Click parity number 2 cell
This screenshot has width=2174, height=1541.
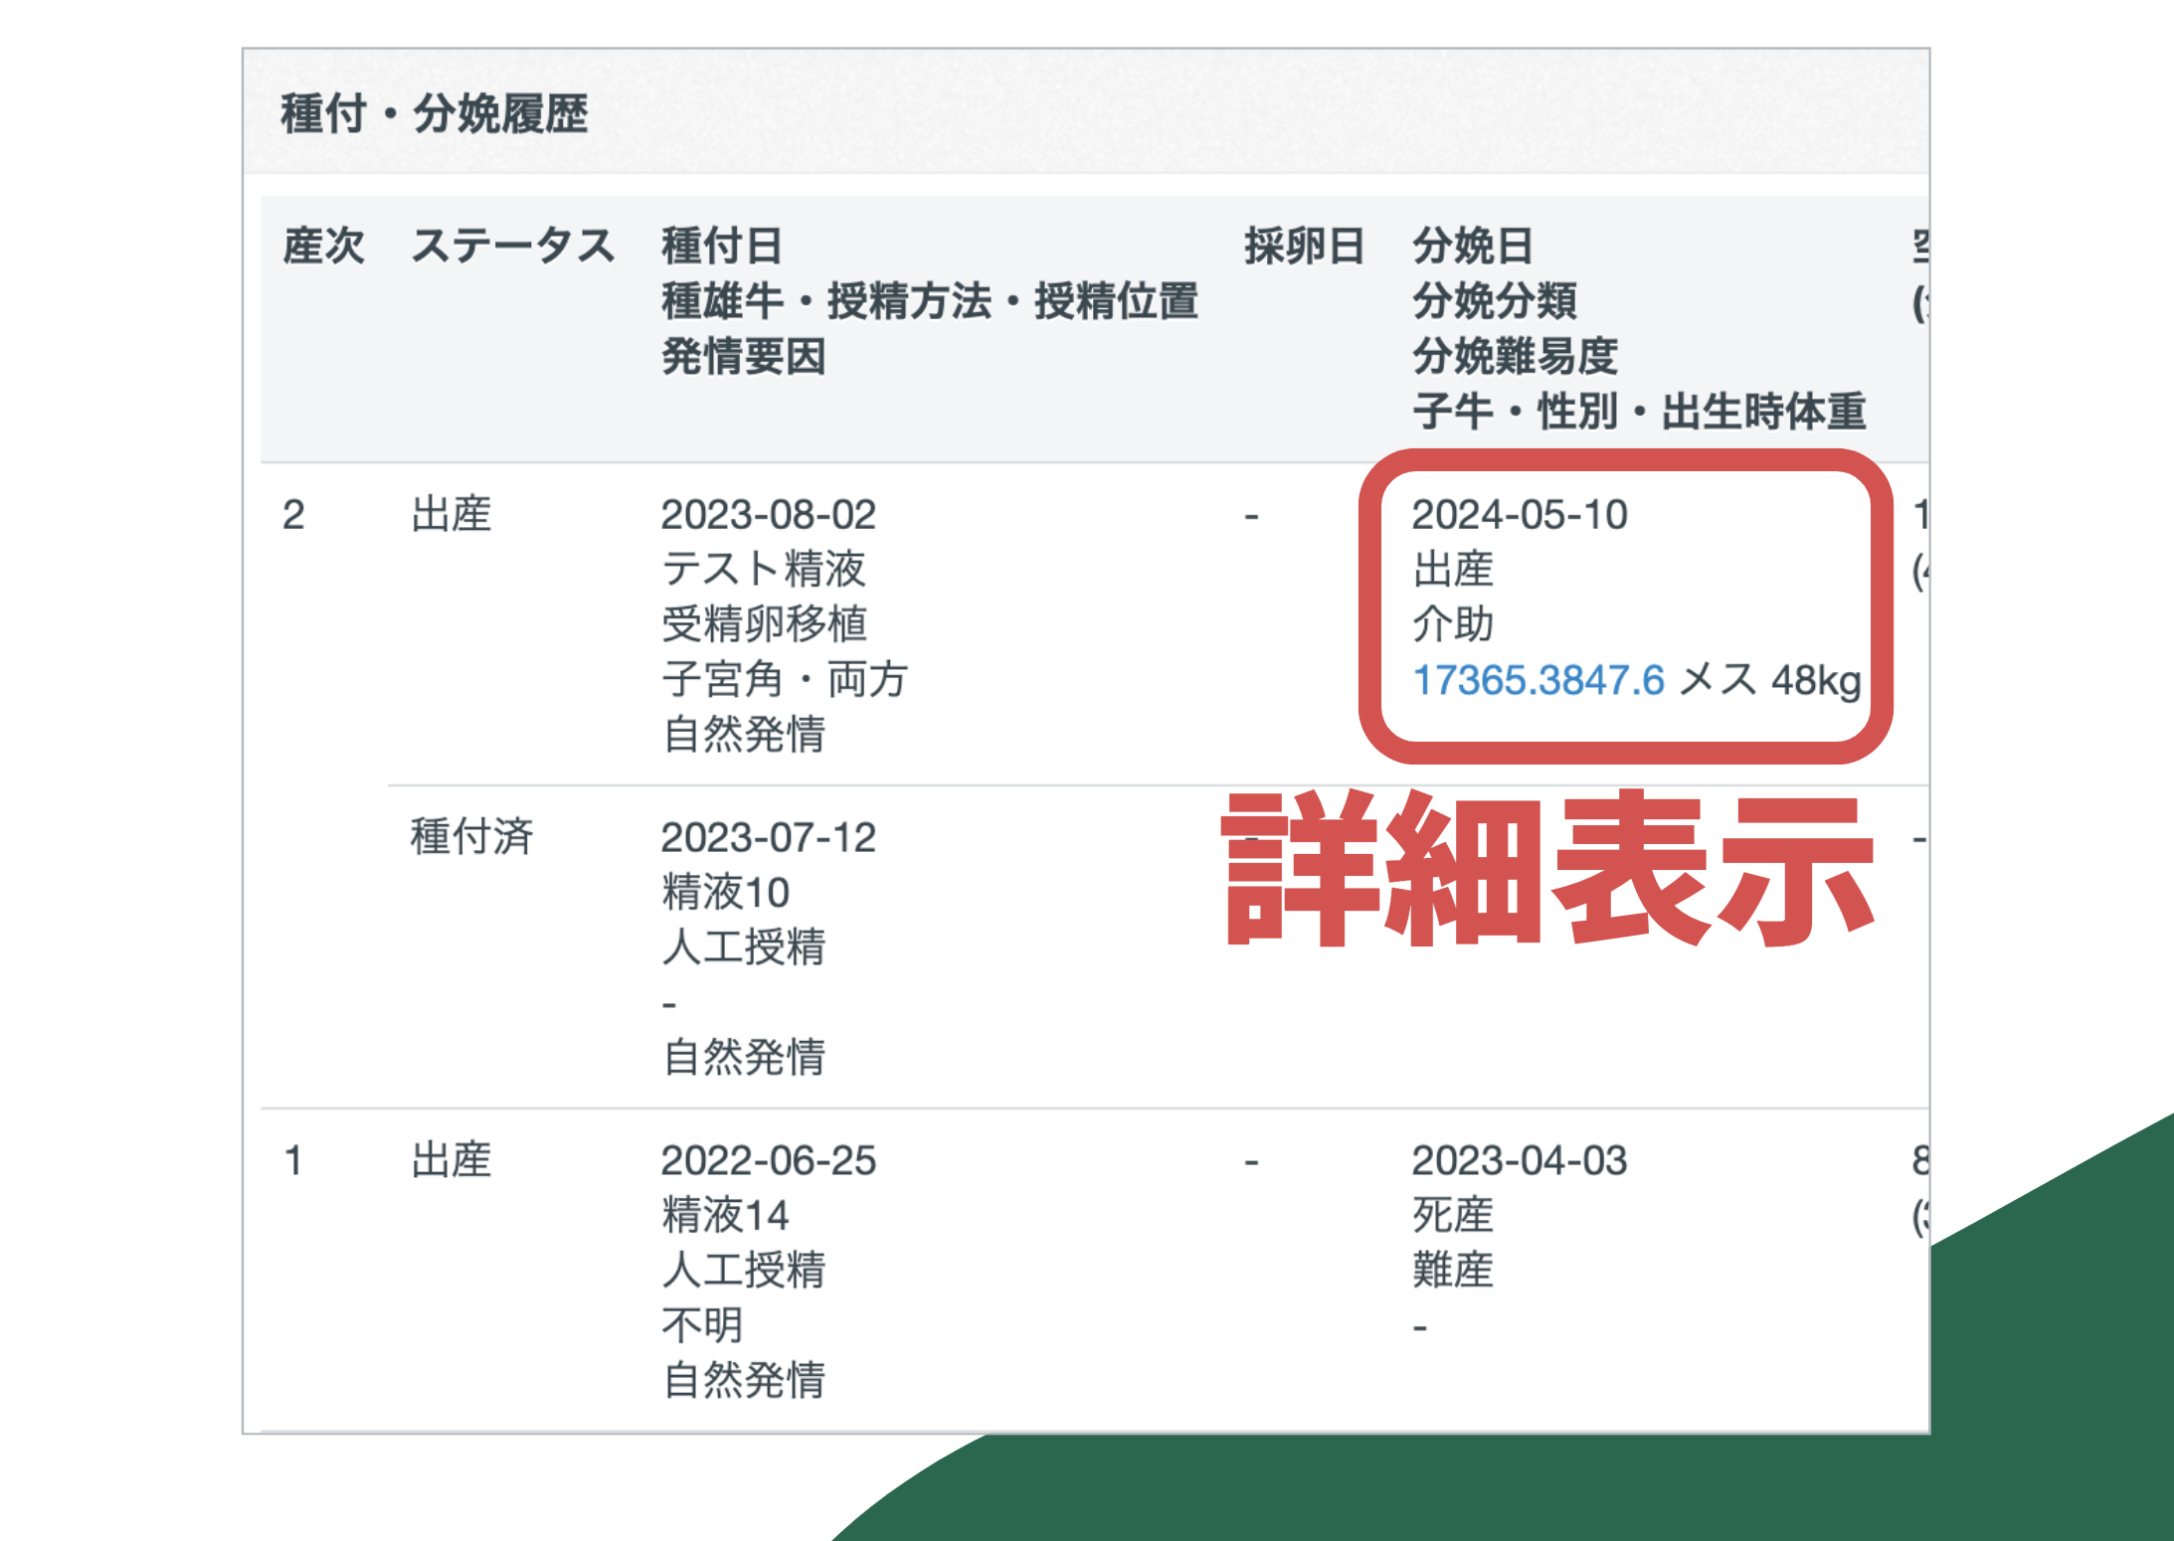click(x=293, y=515)
